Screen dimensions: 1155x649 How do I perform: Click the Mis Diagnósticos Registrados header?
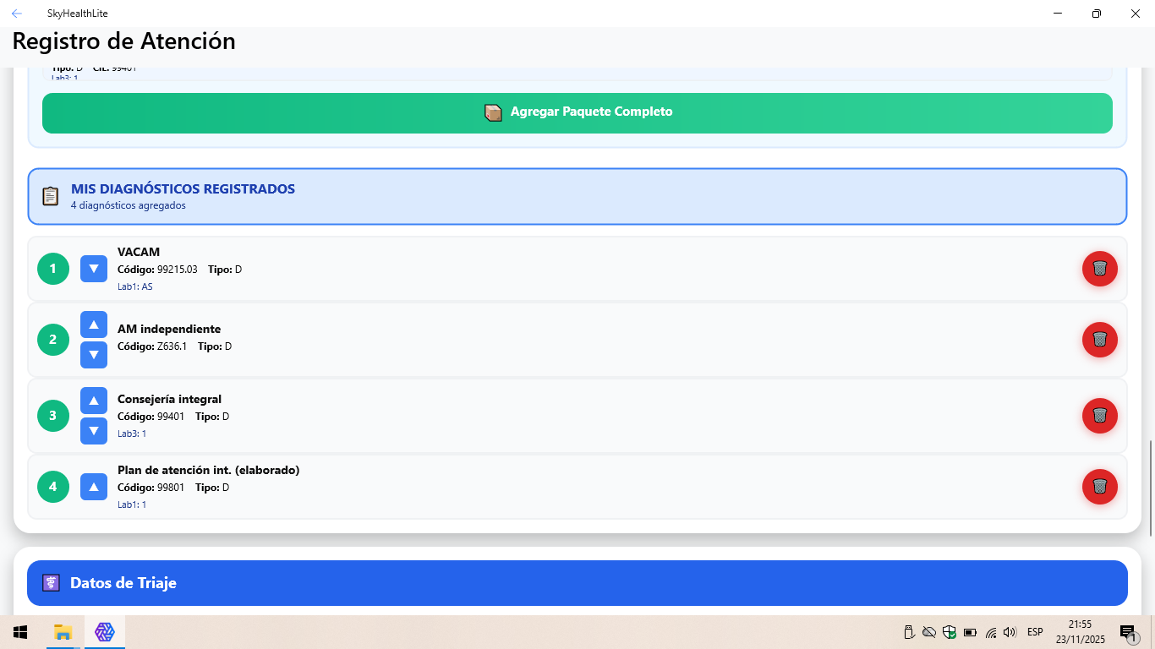pos(577,196)
